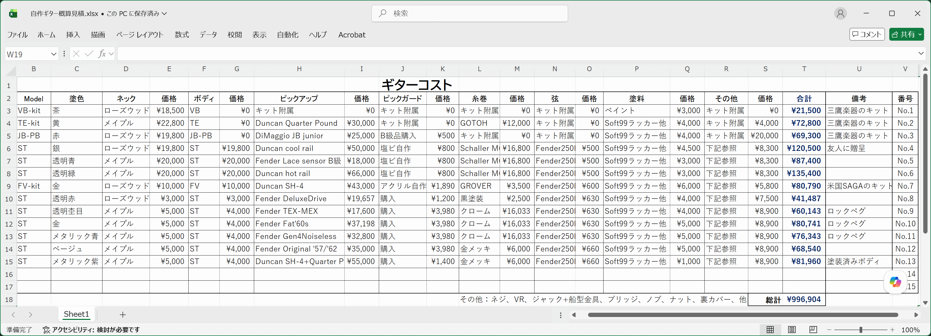Viewport: 931px width, 336px height.
Task: Expand the formula bar chevron
Action: 921,54
